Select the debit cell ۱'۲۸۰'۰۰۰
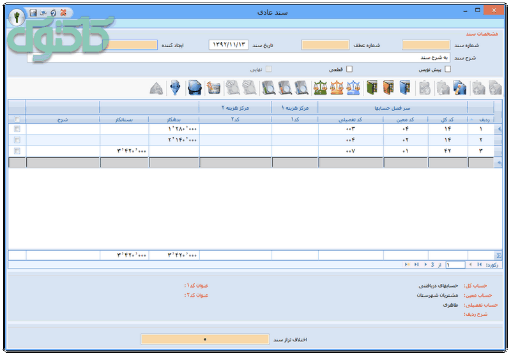 pos(174,129)
